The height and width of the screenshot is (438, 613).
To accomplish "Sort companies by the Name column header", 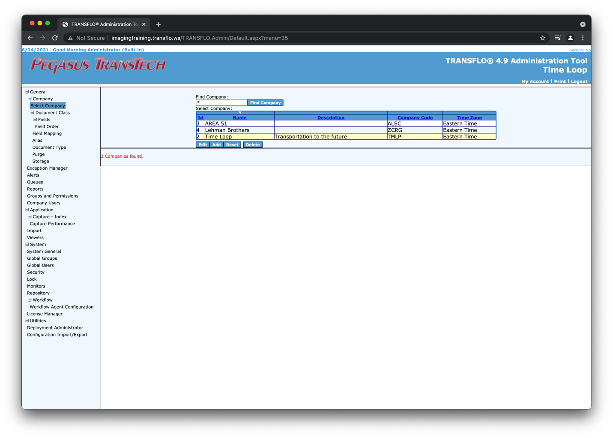I will pyautogui.click(x=239, y=118).
